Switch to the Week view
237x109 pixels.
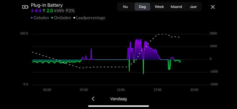tap(159, 7)
